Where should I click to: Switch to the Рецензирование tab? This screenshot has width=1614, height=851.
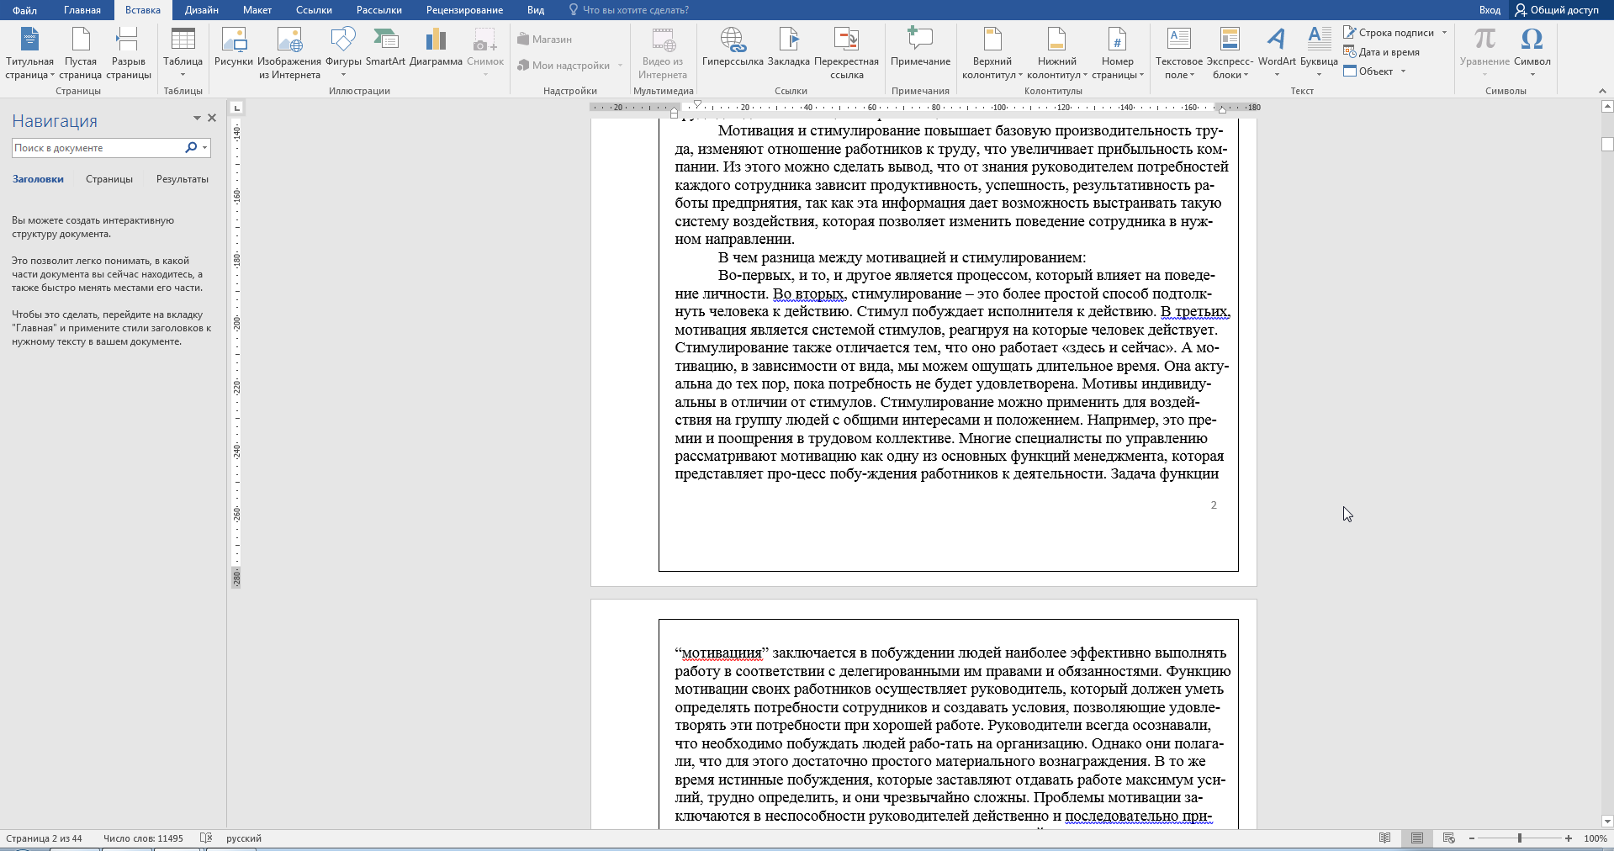point(464,10)
